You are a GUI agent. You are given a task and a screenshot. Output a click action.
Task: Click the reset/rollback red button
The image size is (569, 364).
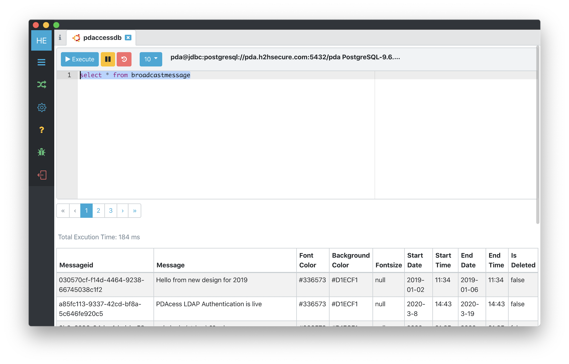124,59
